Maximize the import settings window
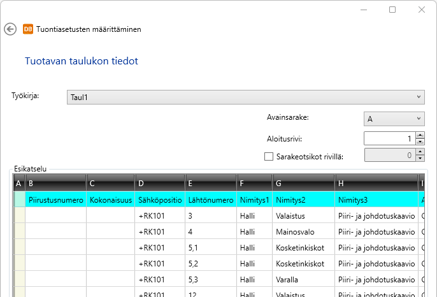Image resolution: width=437 pixels, height=297 pixels. tap(392, 10)
